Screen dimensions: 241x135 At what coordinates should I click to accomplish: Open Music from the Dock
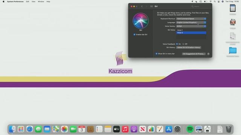click(125, 129)
